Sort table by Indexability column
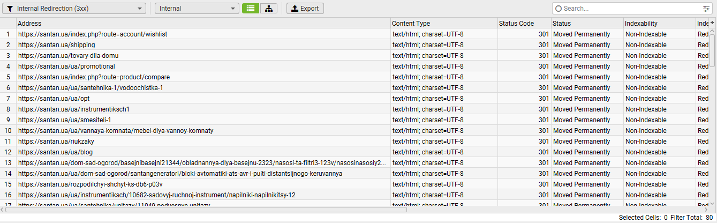 point(659,24)
